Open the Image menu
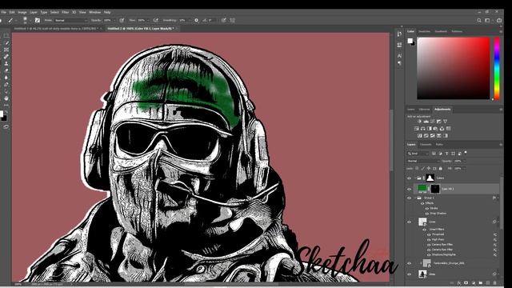This screenshot has height=288, width=512. [22, 12]
